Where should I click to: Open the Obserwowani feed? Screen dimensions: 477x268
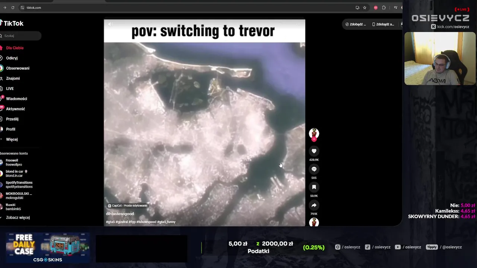click(x=18, y=68)
